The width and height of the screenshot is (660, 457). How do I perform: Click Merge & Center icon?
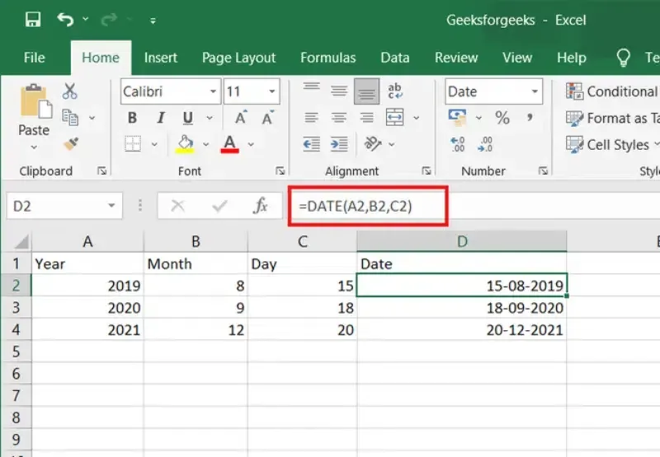(395, 118)
